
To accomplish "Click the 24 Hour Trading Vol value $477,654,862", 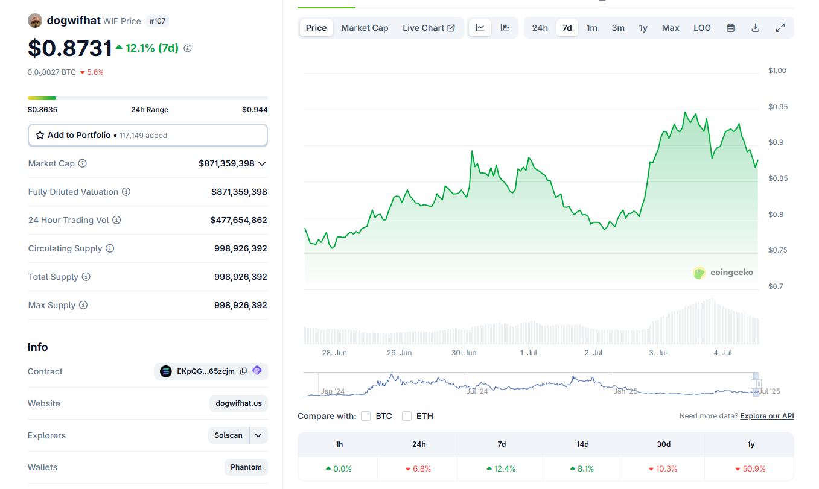I will (238, 220).
